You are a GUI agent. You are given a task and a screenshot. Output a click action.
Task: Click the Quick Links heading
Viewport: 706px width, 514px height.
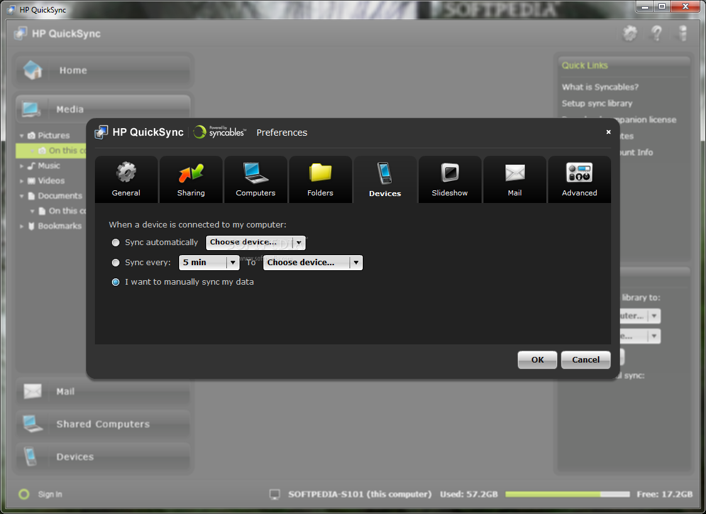coord(585,65)
